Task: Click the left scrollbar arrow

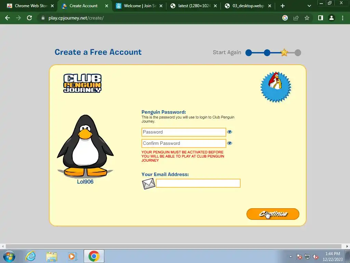Action: tap(3, 246)
